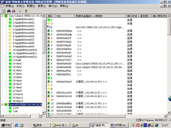The image size is (171, 128).
Task: Open the 系统(T) menu
Action: coord(20,6)
